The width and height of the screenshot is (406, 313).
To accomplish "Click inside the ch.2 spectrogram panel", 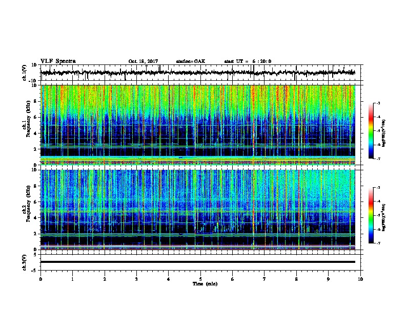I will [198, 210].
